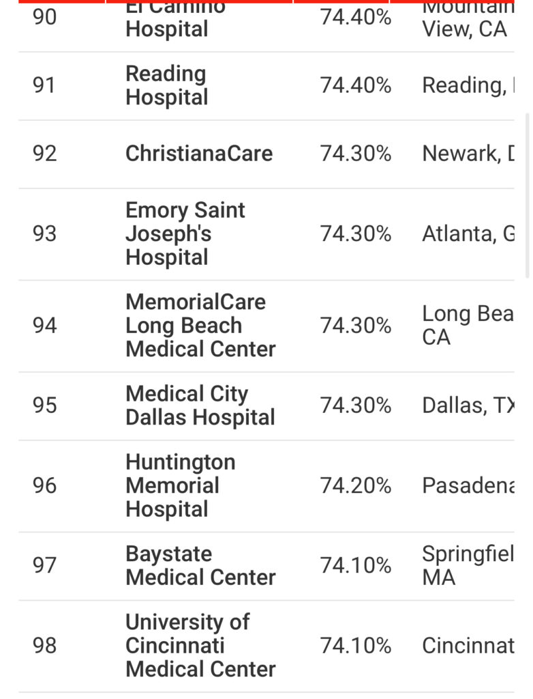Image resolution: width=533 pixels, height=699 pixels.
Task: Click the Atlanta location for Emory
Action: [468, 233]
